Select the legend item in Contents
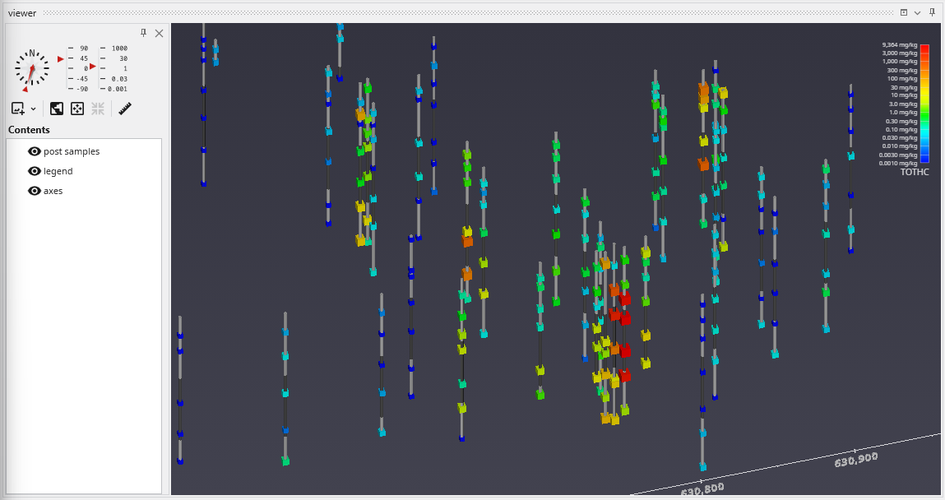 coord(58,171)
